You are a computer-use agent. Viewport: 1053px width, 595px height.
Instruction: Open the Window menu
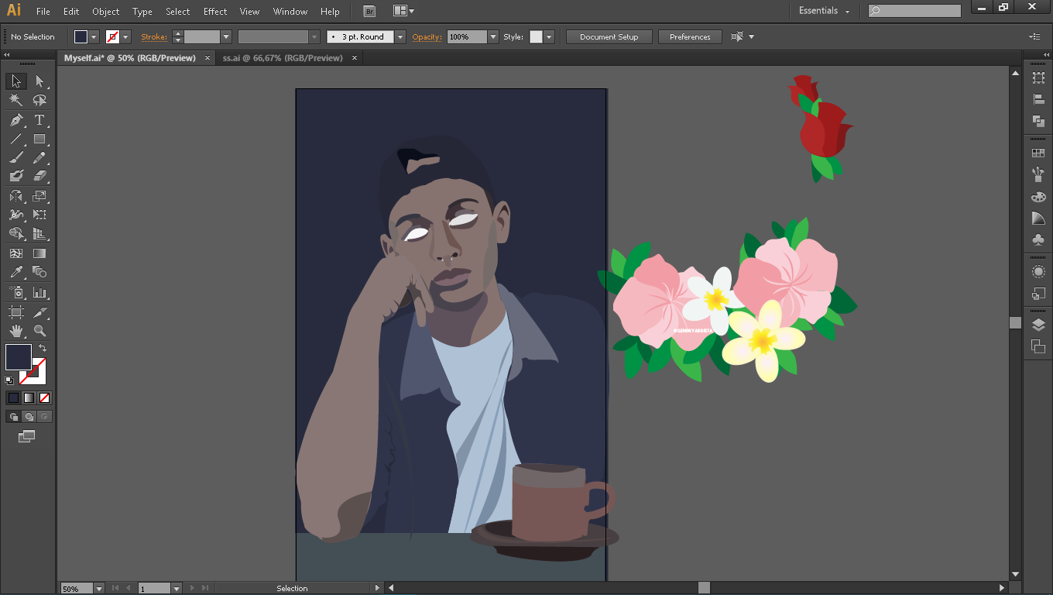[290, 12]
